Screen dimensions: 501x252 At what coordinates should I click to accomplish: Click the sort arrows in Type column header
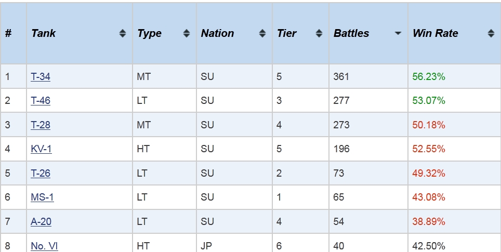coord(187,33)
